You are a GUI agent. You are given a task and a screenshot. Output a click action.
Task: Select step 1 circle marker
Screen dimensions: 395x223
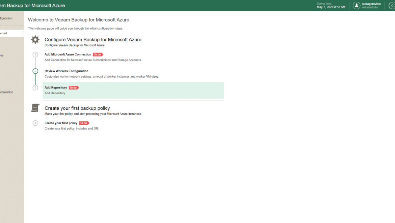tap(35, 54)
